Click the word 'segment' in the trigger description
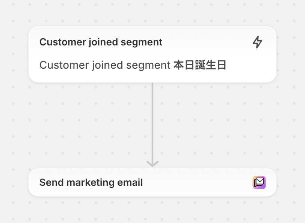This screenshot has height=223, width=305. (148, 65)
